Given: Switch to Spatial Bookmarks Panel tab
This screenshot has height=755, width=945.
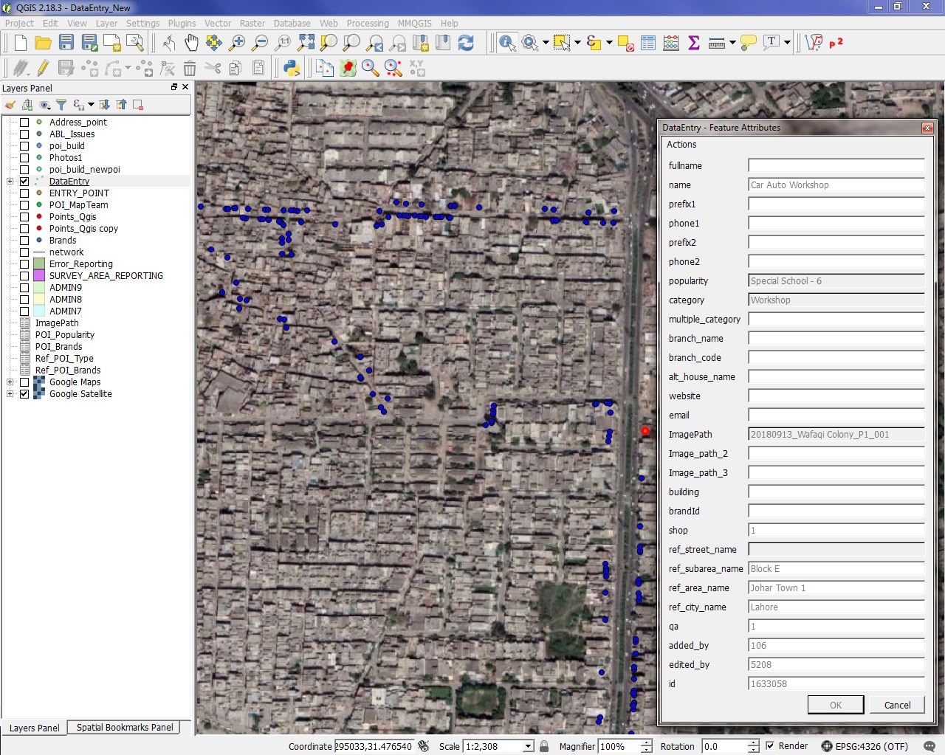Looking at the screenshot, I should [x=125, y=728].
